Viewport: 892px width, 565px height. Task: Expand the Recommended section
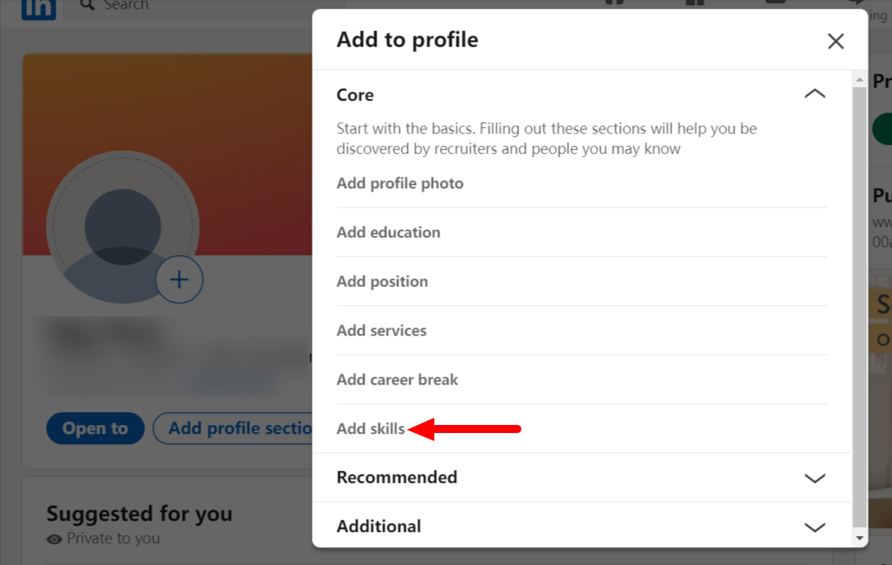815,478
